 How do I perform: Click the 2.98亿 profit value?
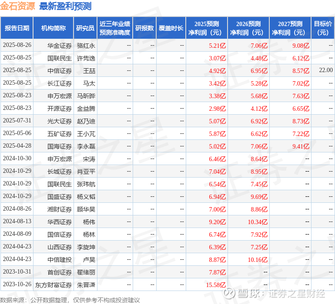(217, 109)
